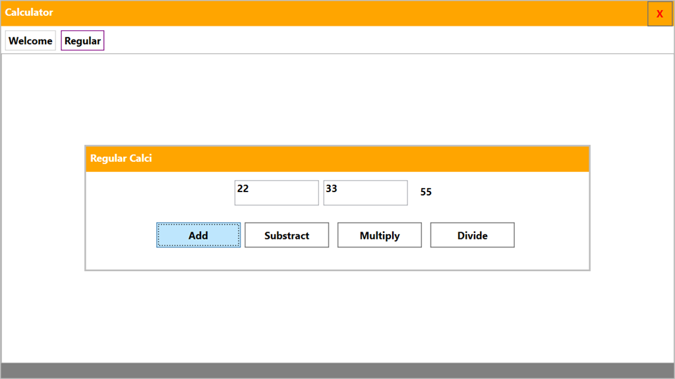Click the border of the Regular Calci box
The width and height of the screenshot is (675, 379).
(x=337, y=270)
